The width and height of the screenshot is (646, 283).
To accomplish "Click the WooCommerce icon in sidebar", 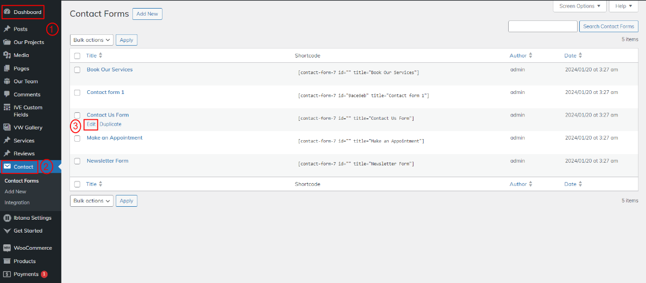I will pos(7,248).
